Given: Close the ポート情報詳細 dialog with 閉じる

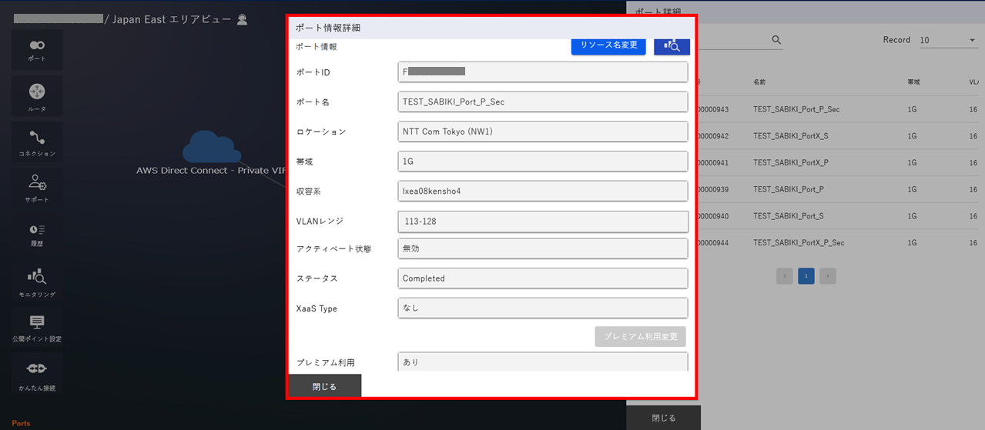Looking at the screenshot, I should (324, 386).
